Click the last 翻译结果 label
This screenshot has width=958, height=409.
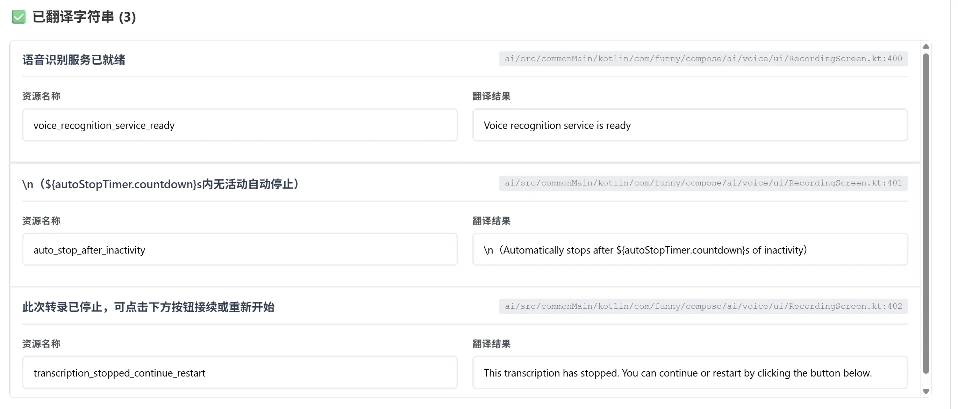[x=492, y=344]
